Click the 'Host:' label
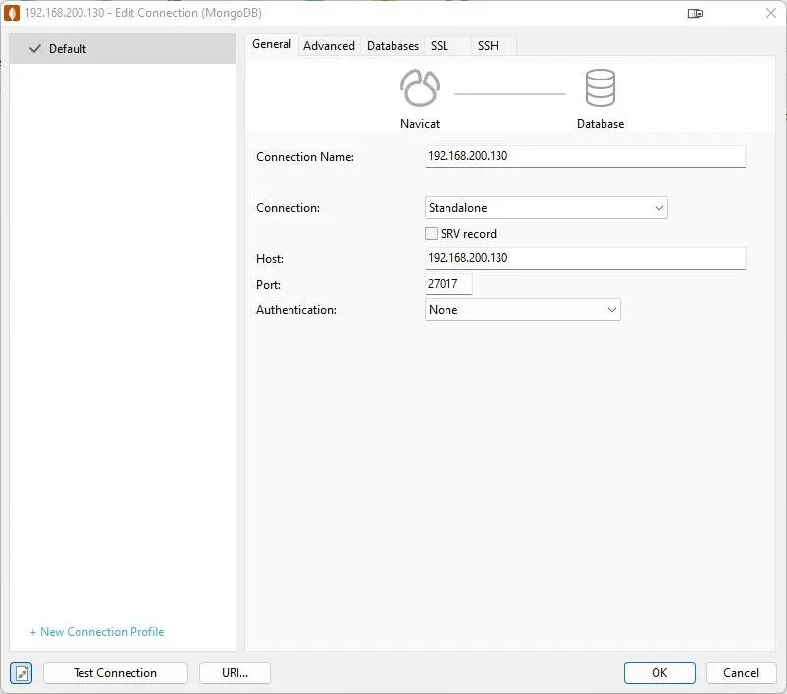 click(270, 259)
